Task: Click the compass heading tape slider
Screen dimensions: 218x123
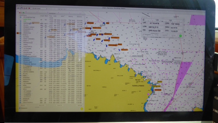Action: click(163, 20)
